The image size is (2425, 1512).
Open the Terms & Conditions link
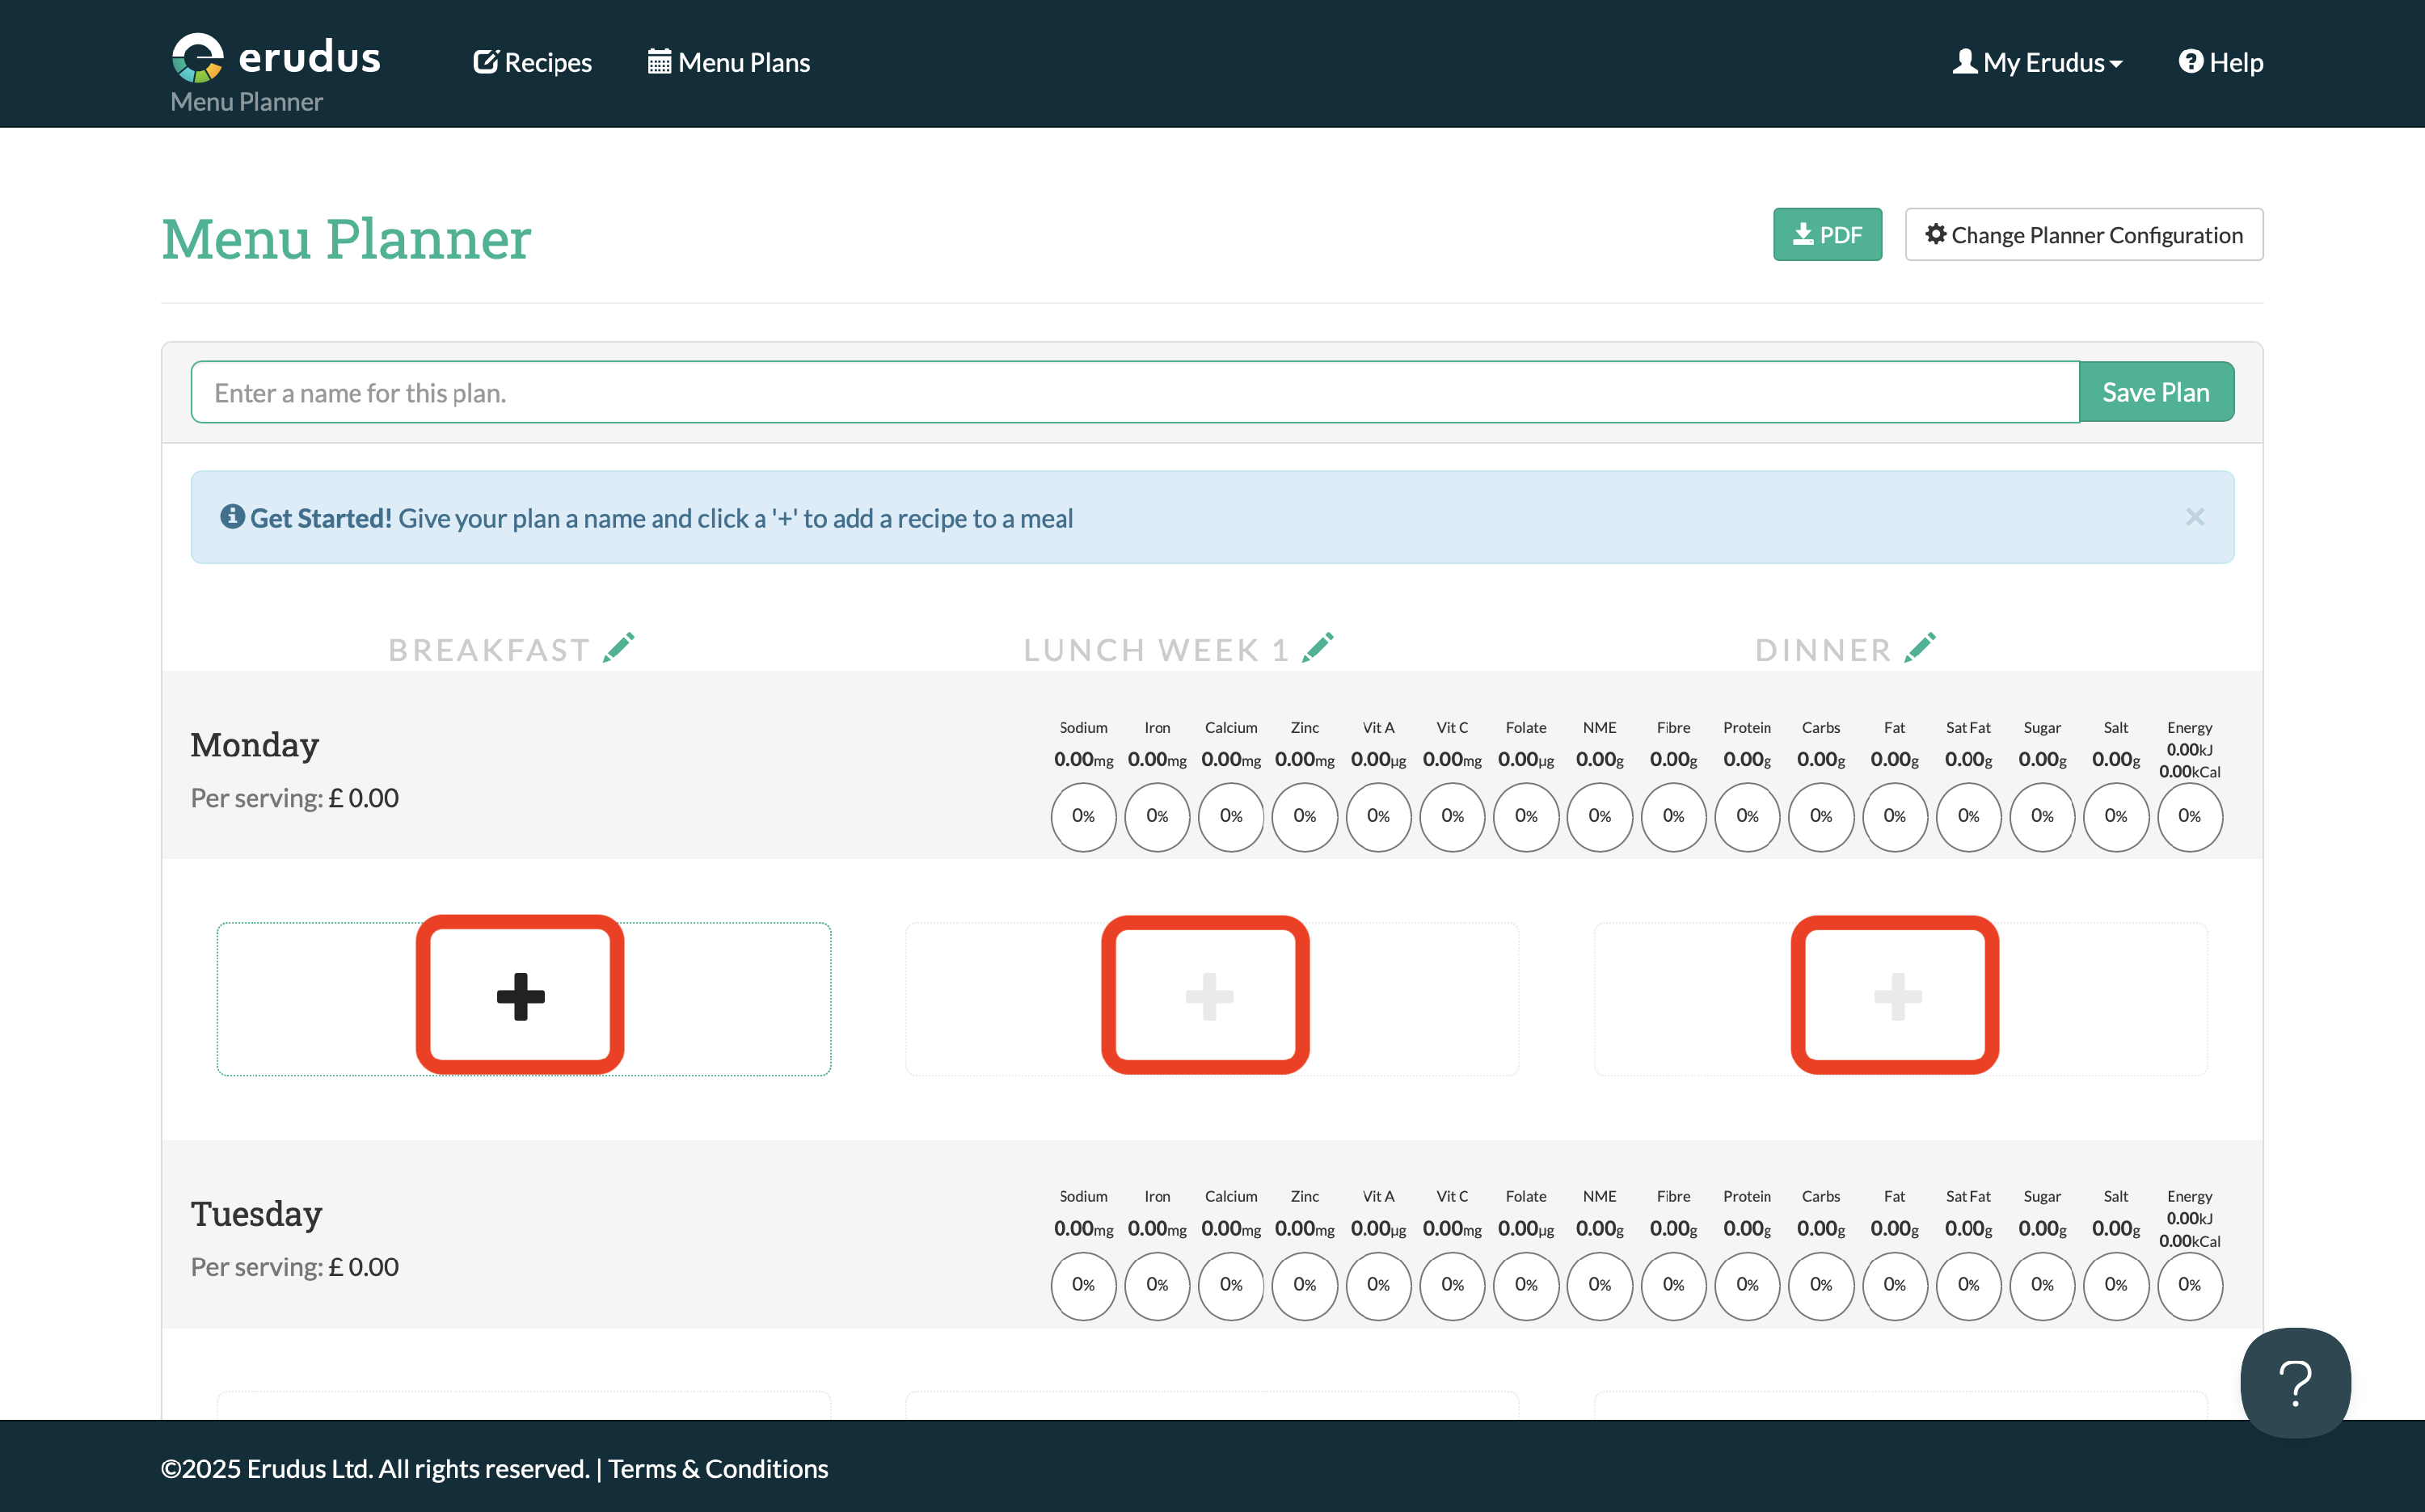coord(718,1468)
